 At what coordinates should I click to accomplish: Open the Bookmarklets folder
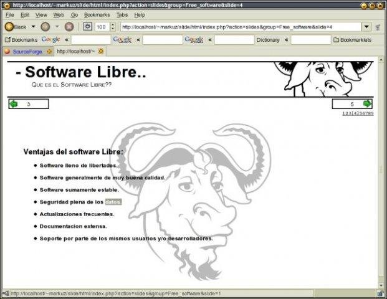pyautogui.click(x=352, y=40)
